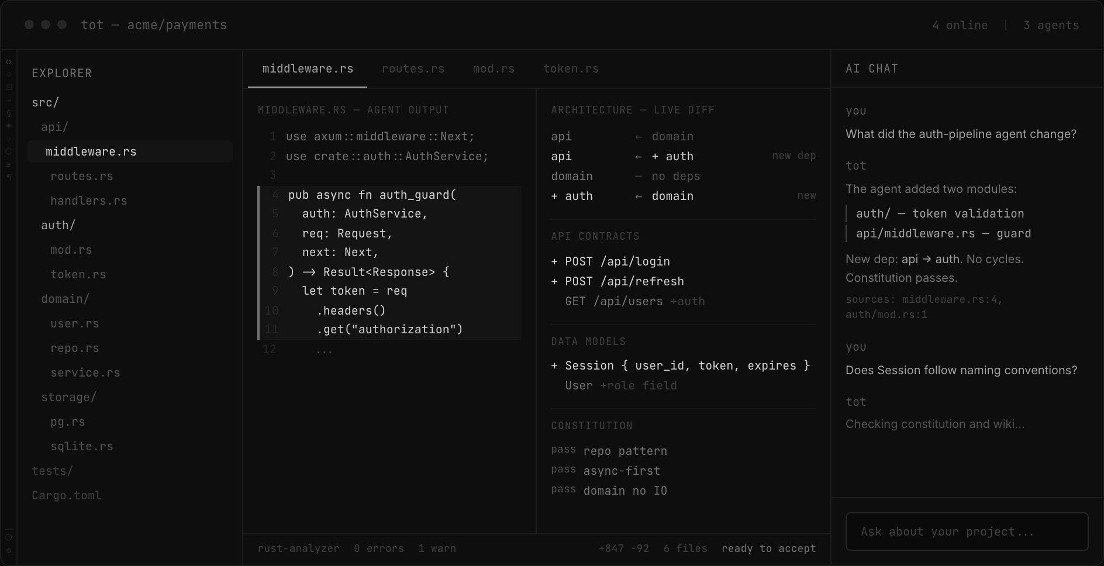Open user.rs in the Explorer
The width and height of the screenshot is (1104, 566).
click(x=75, y=323)
